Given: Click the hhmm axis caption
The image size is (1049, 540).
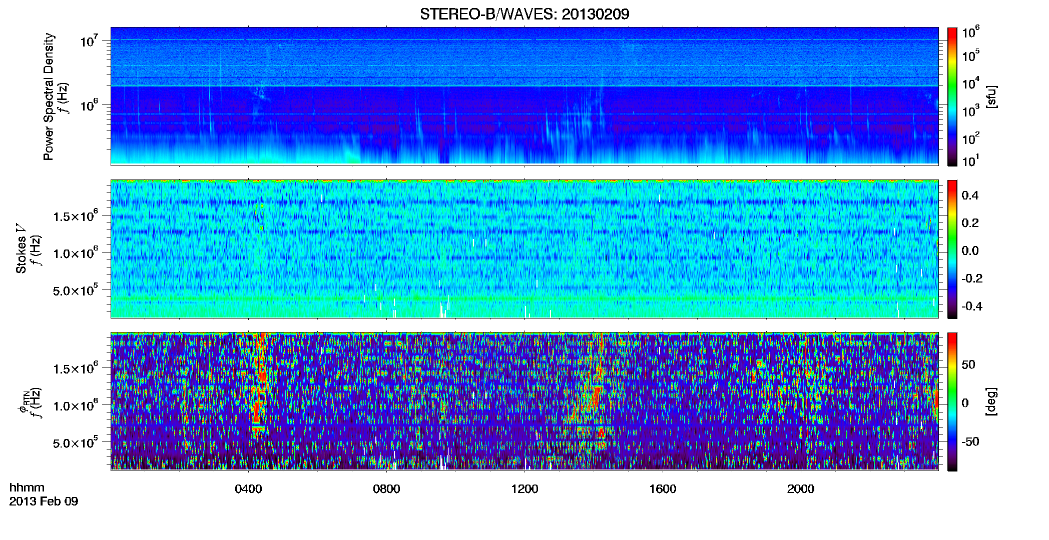Looking at the screenshot, I should click(27, 487).
